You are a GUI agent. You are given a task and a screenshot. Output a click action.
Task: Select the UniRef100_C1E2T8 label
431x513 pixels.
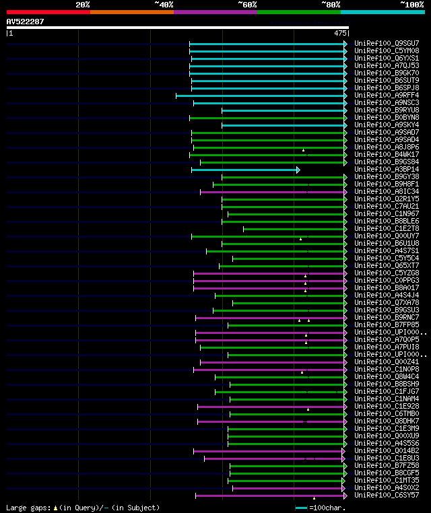(x=387, y=228)
